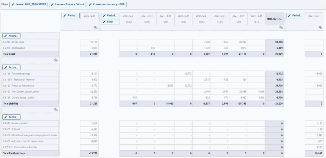Click the -27,118 cell in the Total Asset row
The image size is (326, 158).
click(x=238, y=54)
